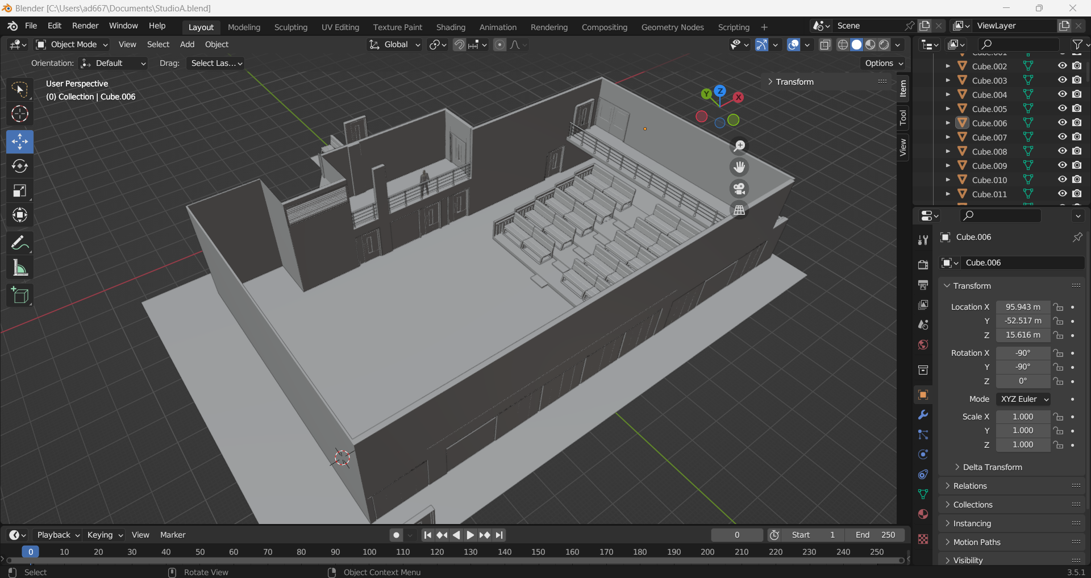Image resolution: width=1091 pixels, height=578 pixels.
Task: Click the Options button in viewport
Action: pyautogui.click(x=884, y=64)
